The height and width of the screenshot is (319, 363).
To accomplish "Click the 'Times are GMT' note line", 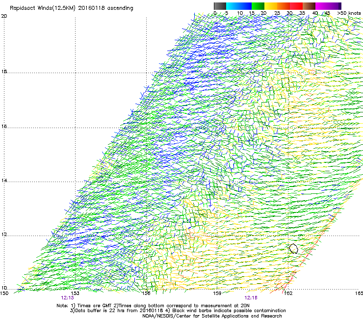I will [x=153, y=306].
